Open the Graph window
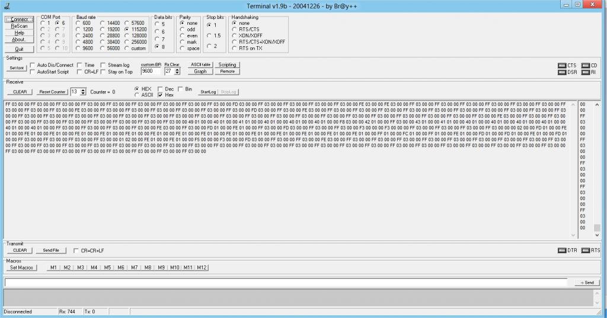The image size is (607, 318). pos(201,72)
